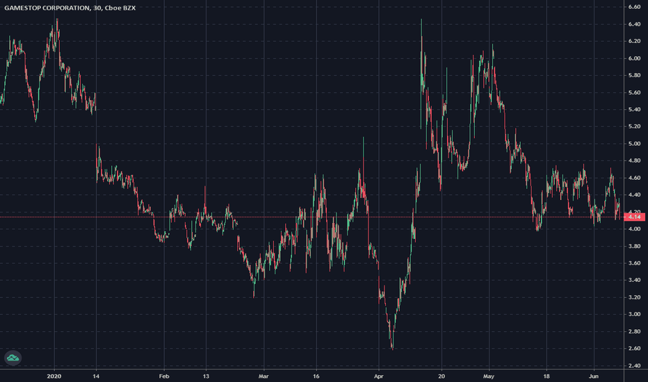The image size is (648, 382).
Task: Click the GAMESTOP CORPORATION chart title
Action: coord(70,8)
